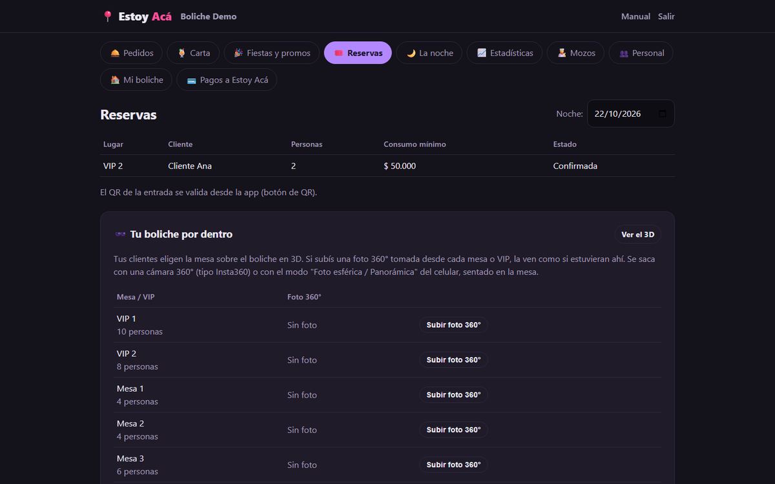
Task: Select the Mozos waiter icon
Action: tap(562, 53)
